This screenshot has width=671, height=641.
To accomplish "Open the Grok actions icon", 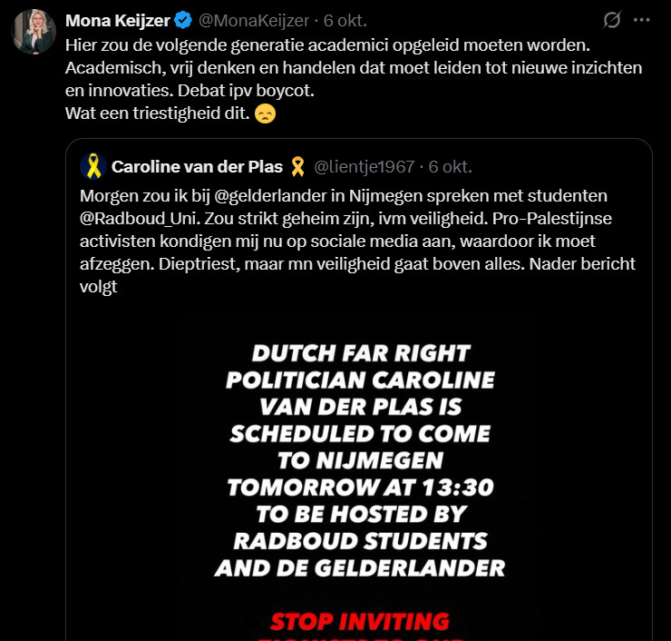I will click(612, 19).
